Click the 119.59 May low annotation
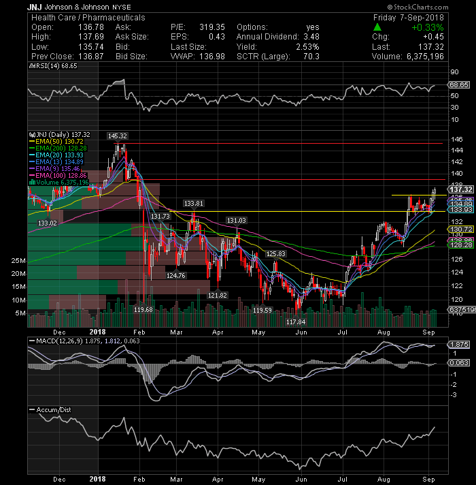 262,310
